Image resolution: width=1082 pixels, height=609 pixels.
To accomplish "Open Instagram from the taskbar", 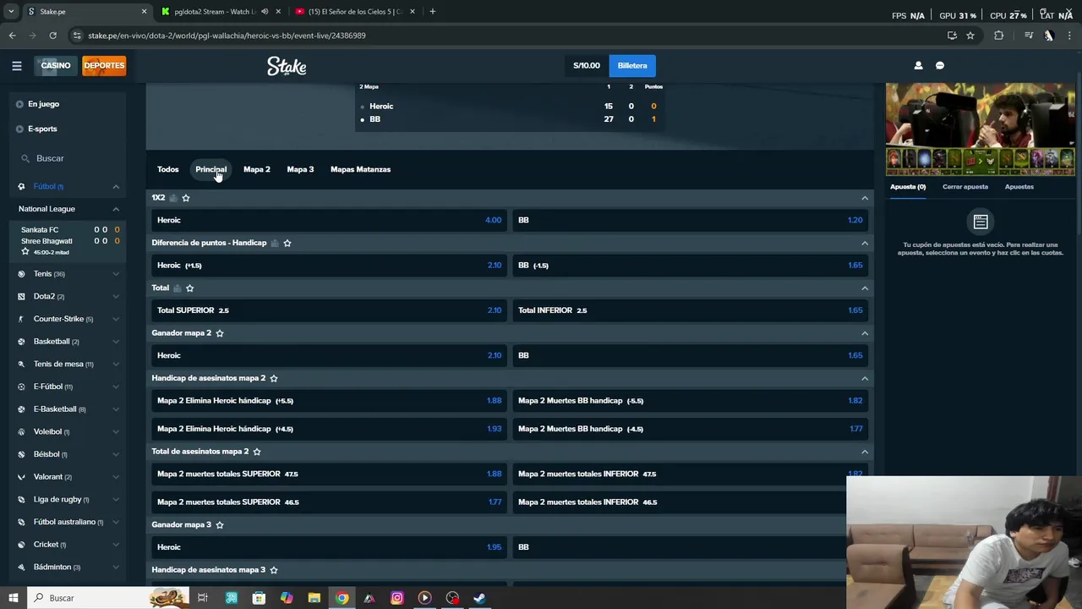I will pos(396,598).
